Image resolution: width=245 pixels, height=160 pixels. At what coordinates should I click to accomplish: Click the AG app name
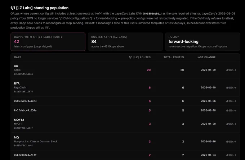click(x=16, y=66)
